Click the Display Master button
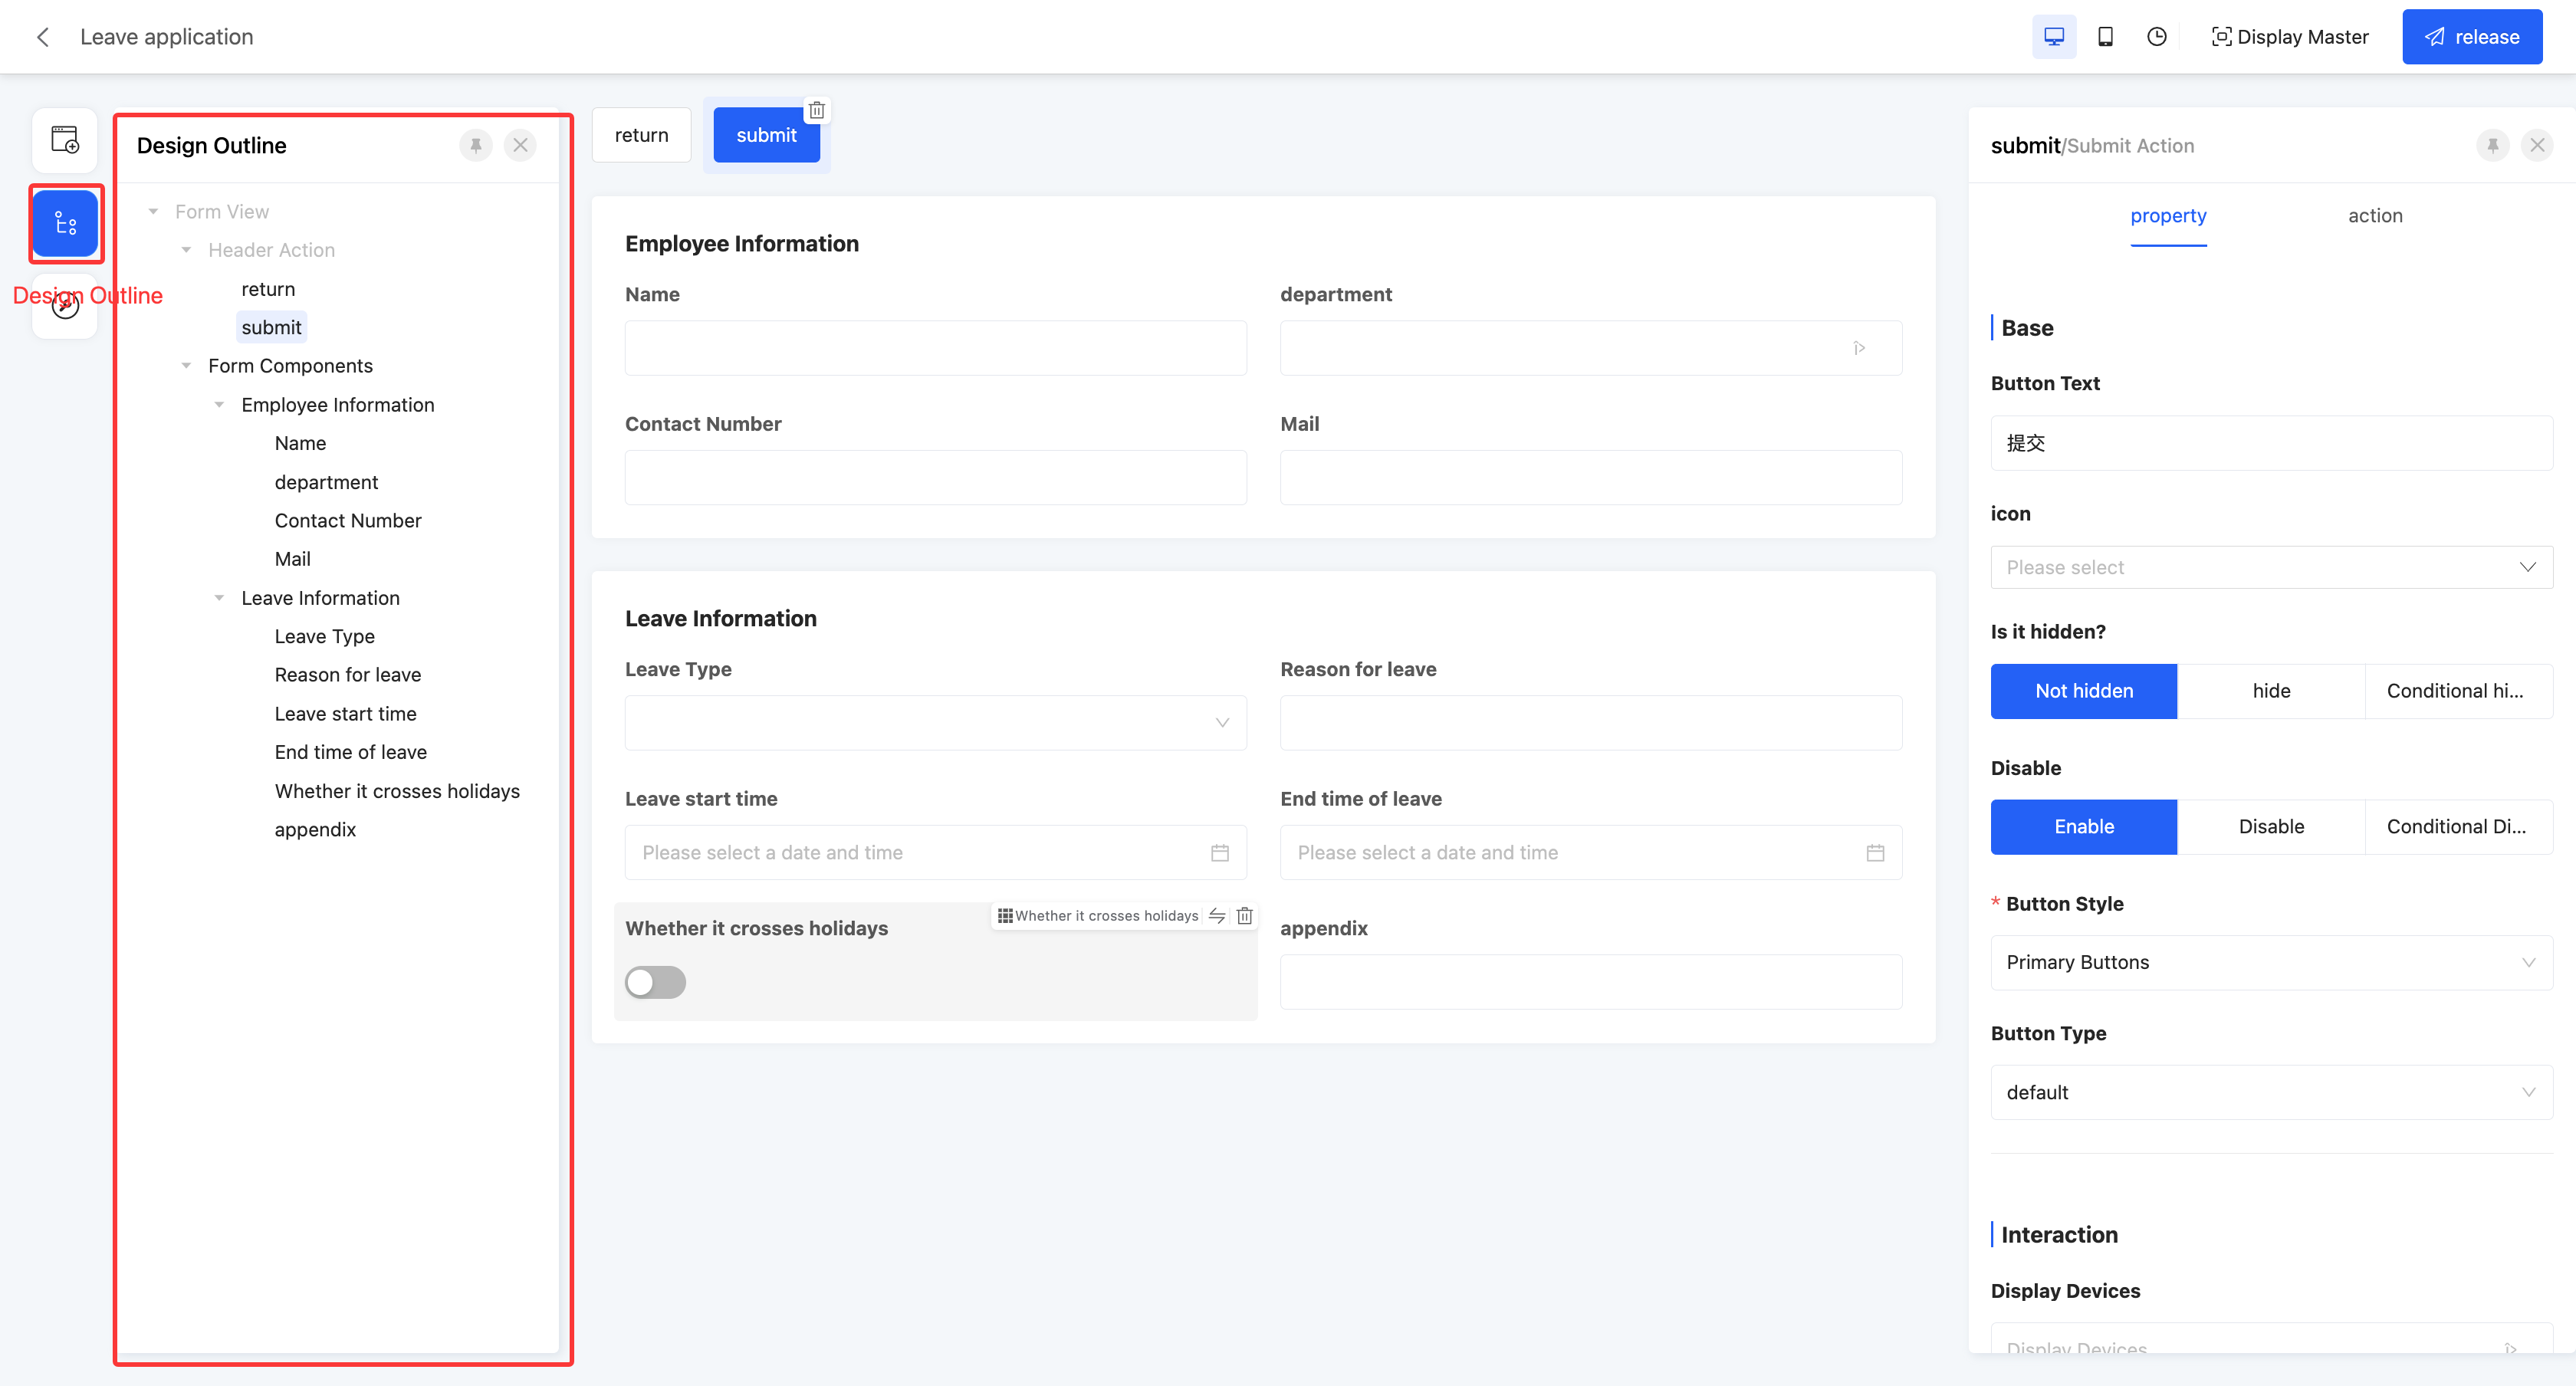2576x1386 pixels. 2289,37
